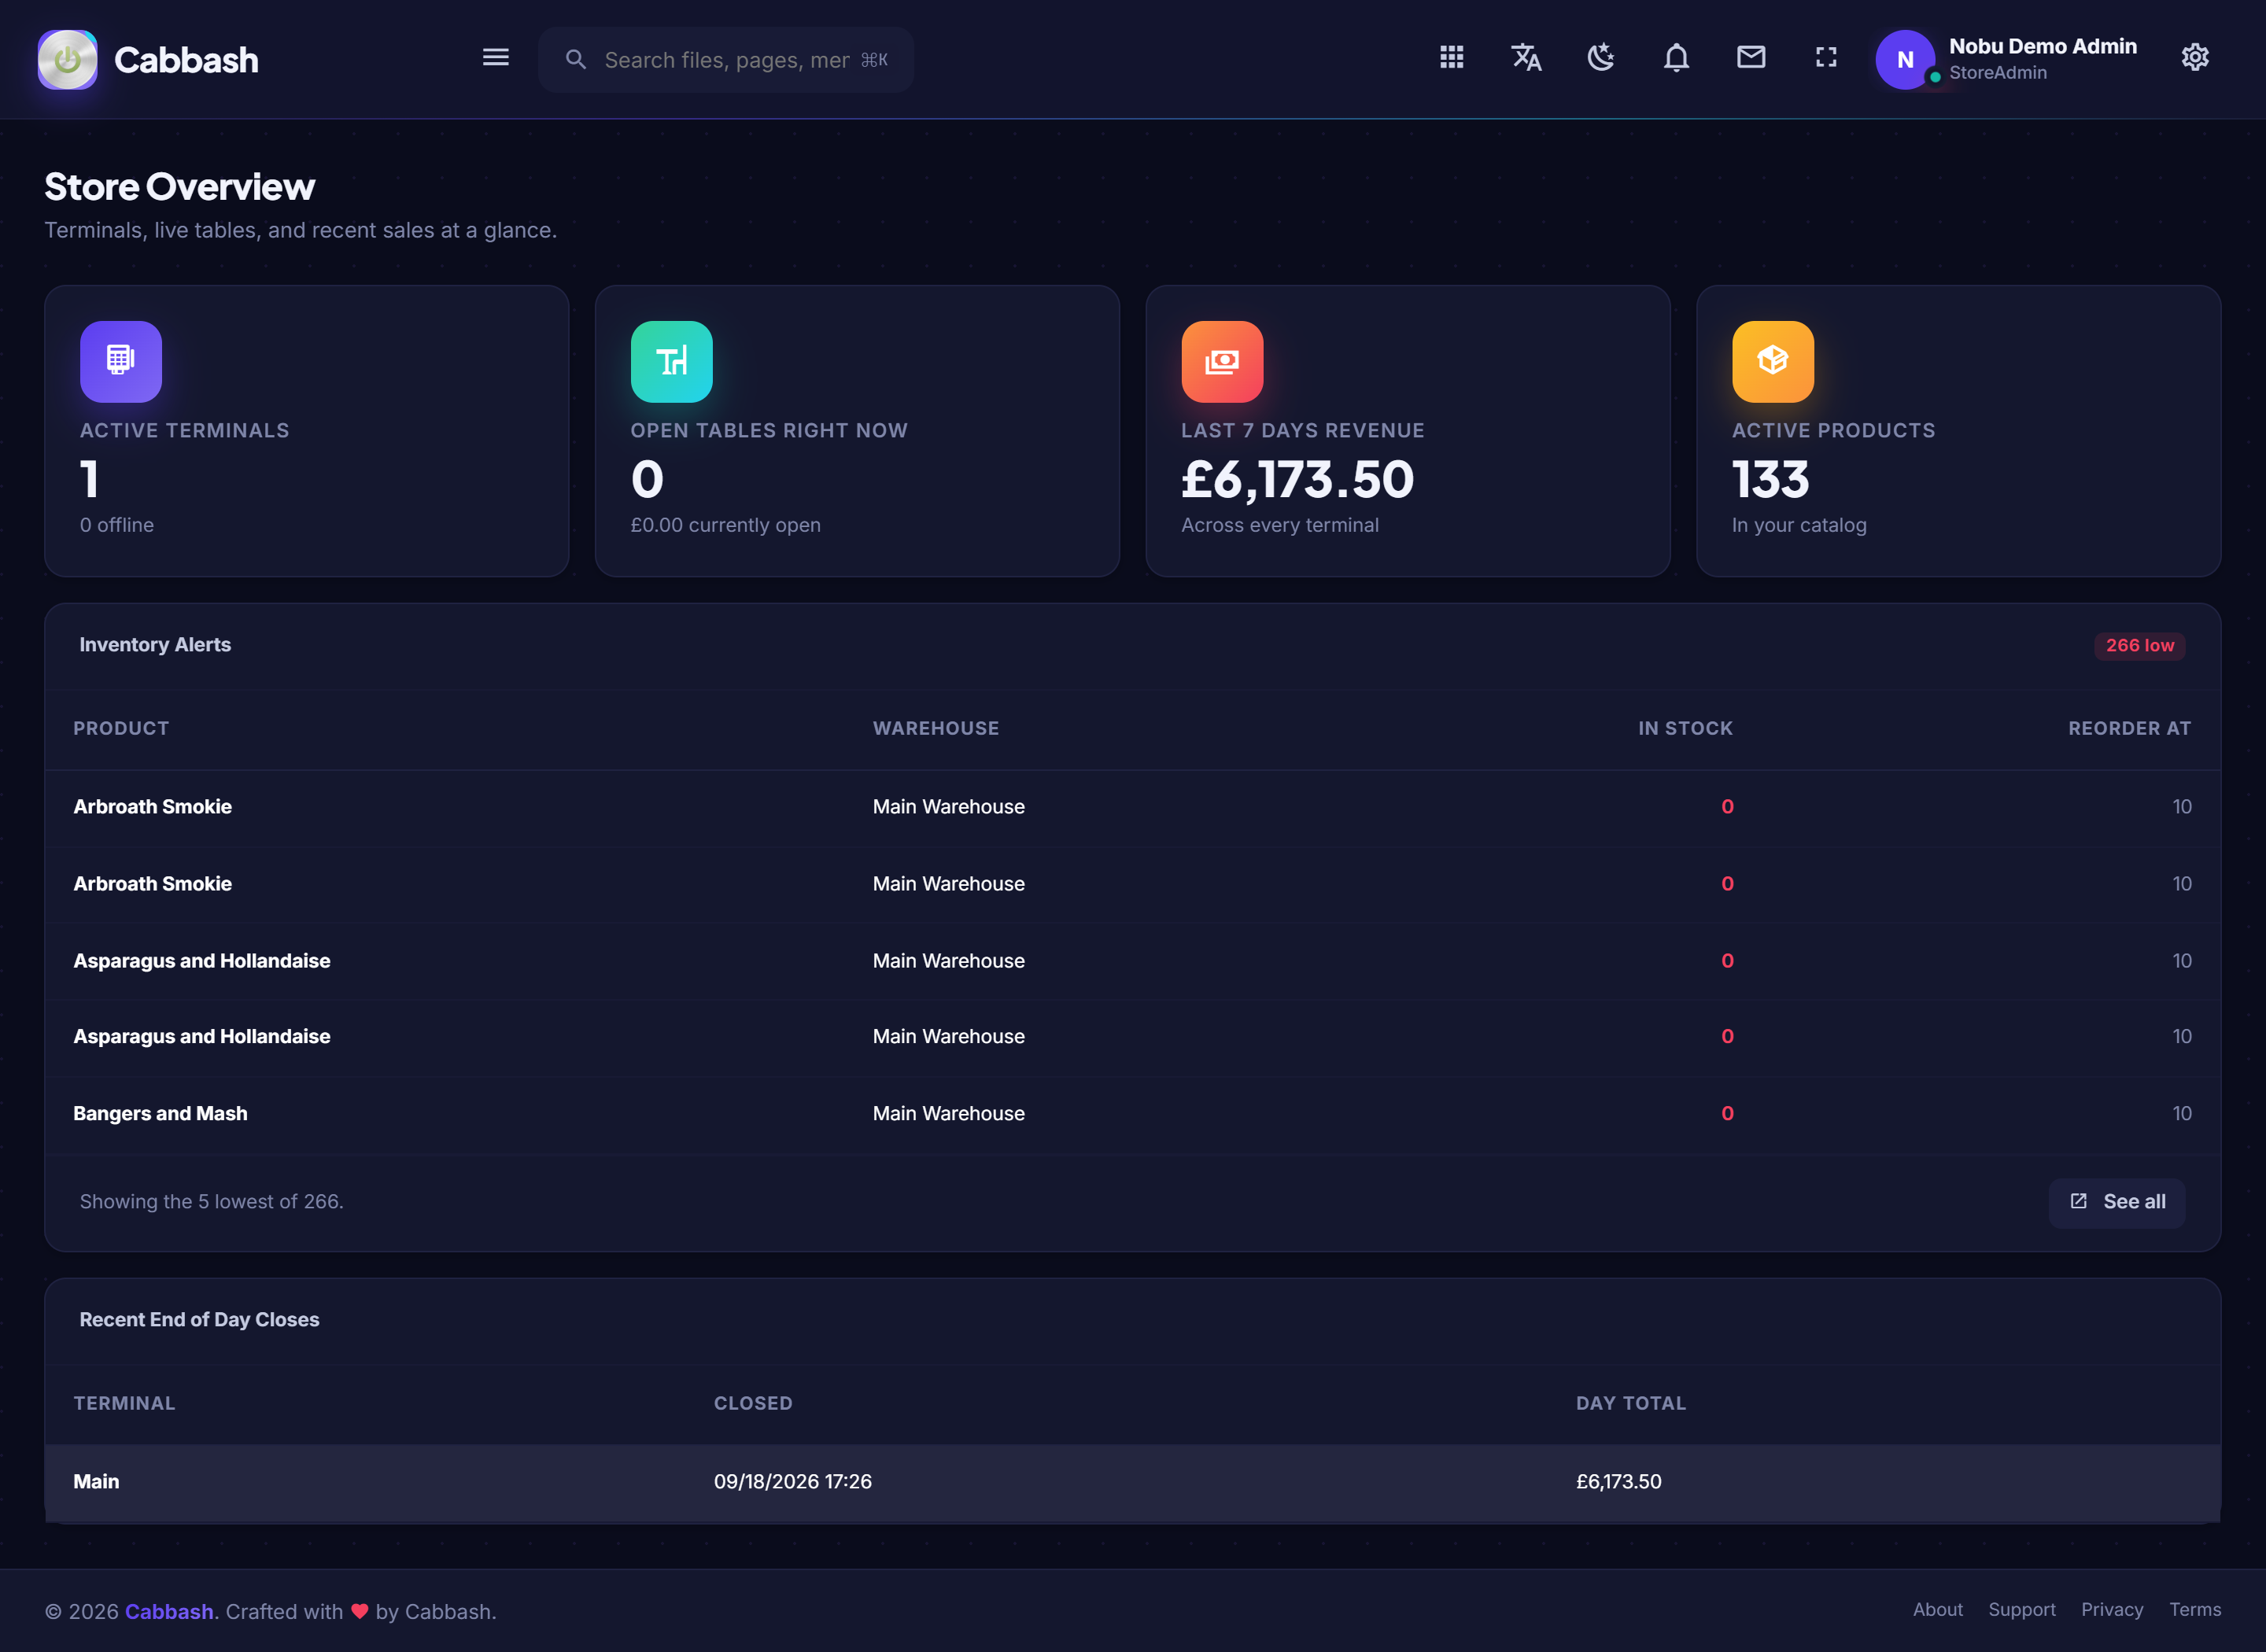Image resolution: width=2266 pixels, height=1652 pixels.
Task: Click the search magnifier icon
Action: (x=575, y=60)
